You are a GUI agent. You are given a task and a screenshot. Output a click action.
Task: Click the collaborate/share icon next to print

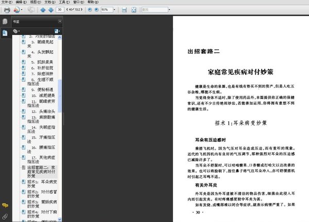tap(16, 10)
